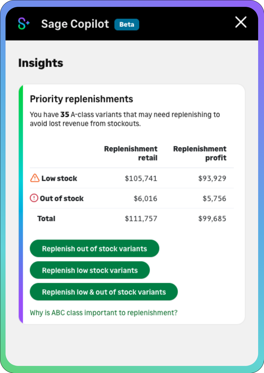
Task: Click the out of stock alert icon
Action: [33, 198]
